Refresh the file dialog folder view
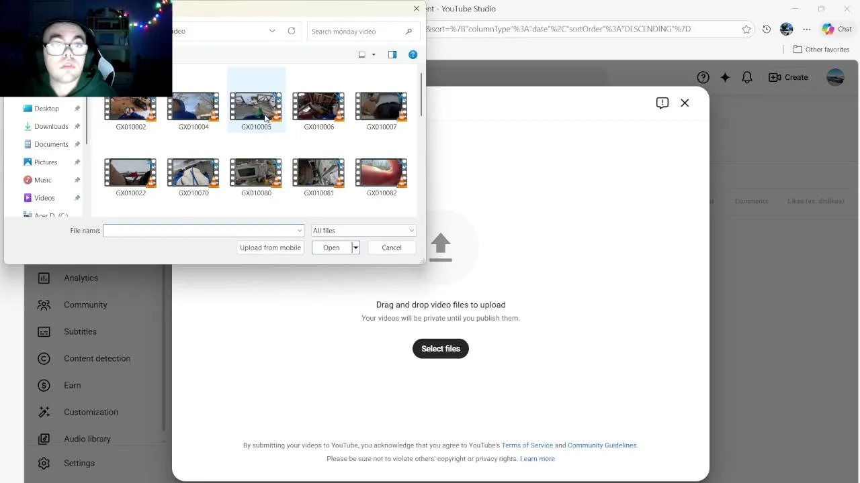 pos(292,31)
